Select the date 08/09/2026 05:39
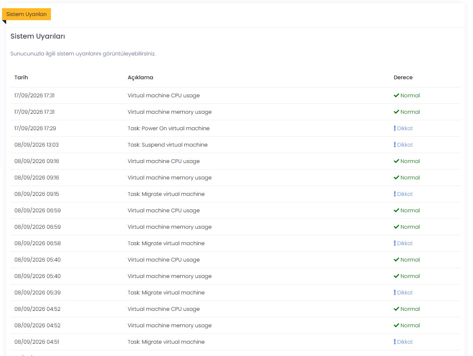Image resolution: width=473 pixels, height=356 pixels. pos(38,293)
